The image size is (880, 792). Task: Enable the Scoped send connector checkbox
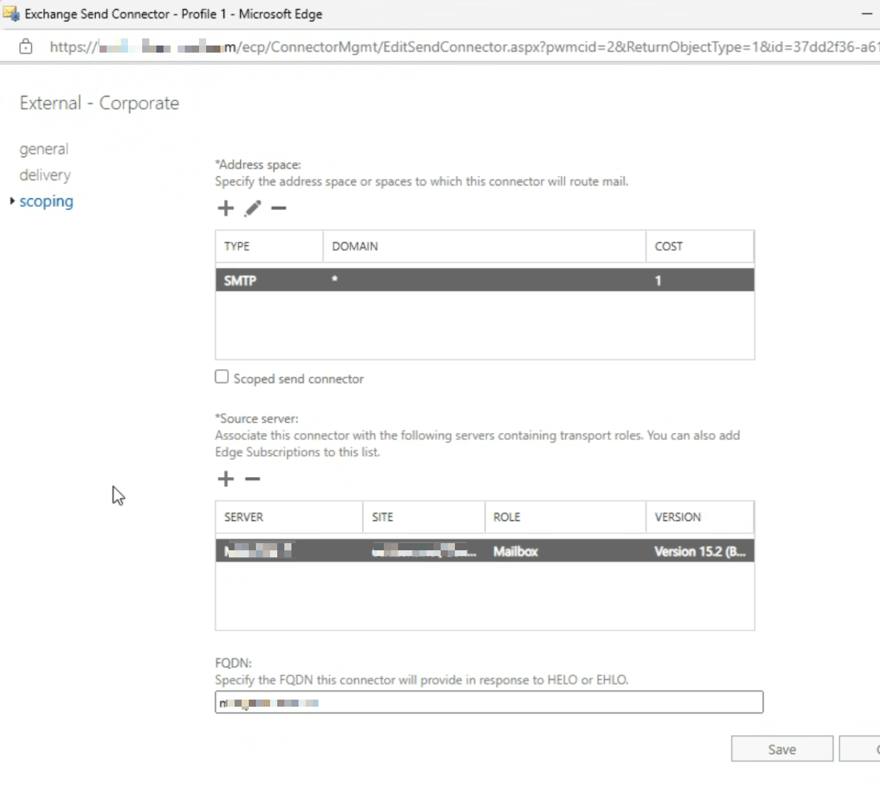click(222, 377)
